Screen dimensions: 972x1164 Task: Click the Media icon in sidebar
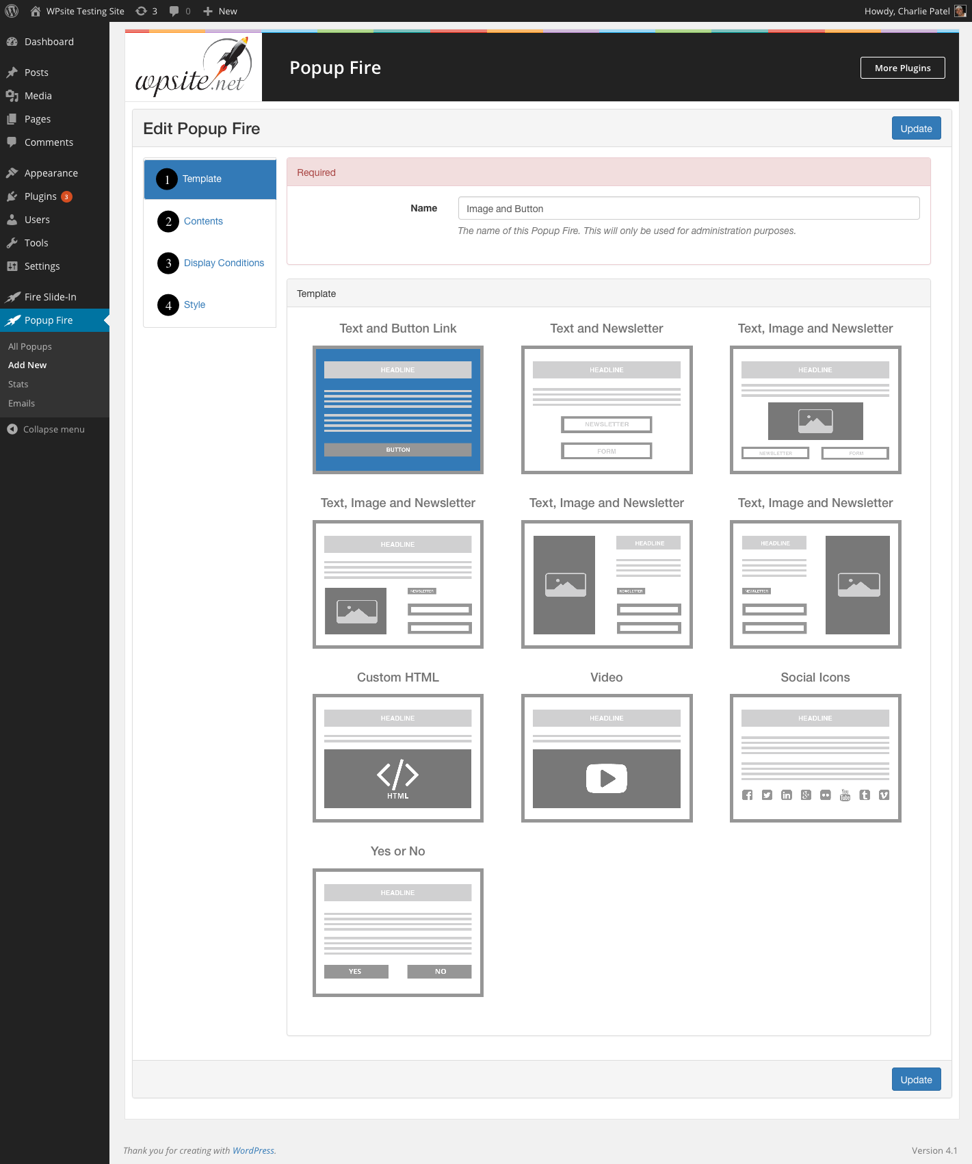(x=12, y=96)
